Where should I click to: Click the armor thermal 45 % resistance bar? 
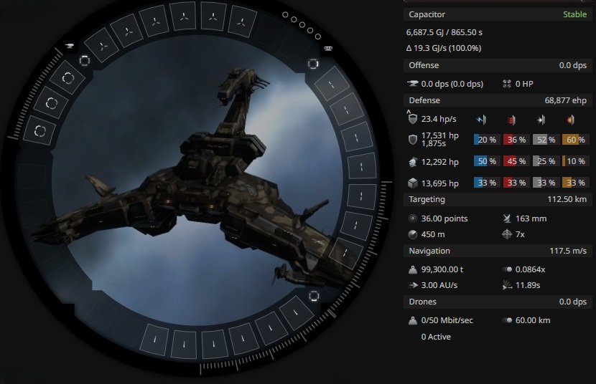516,161
